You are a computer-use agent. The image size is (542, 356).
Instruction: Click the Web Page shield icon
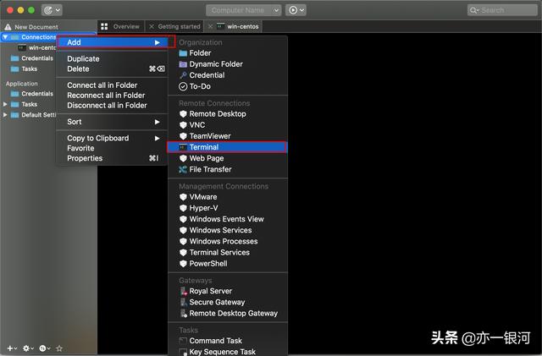pos(183,158)
